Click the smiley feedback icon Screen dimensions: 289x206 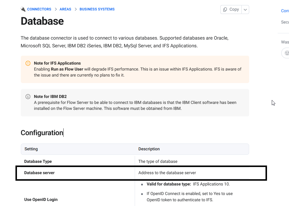(286, 53)
